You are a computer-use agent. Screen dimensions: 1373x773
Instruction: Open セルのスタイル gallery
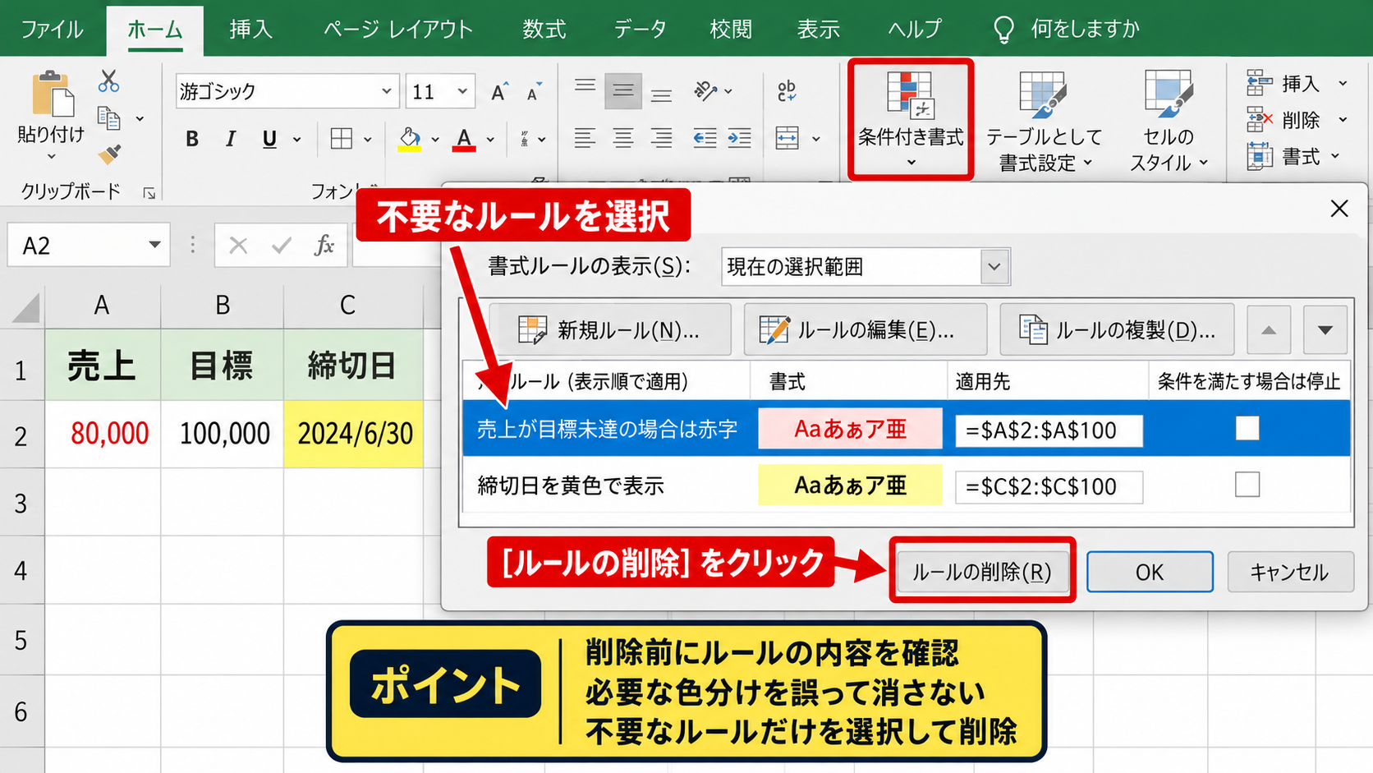point(1169,120)
